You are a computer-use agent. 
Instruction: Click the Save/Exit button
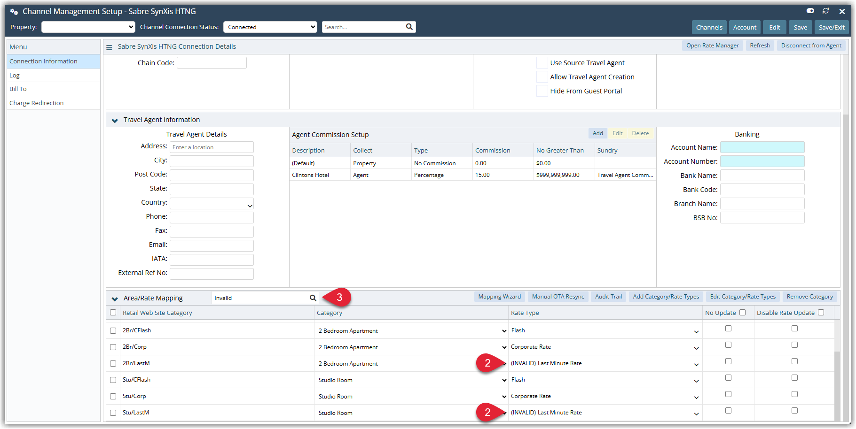832,27
